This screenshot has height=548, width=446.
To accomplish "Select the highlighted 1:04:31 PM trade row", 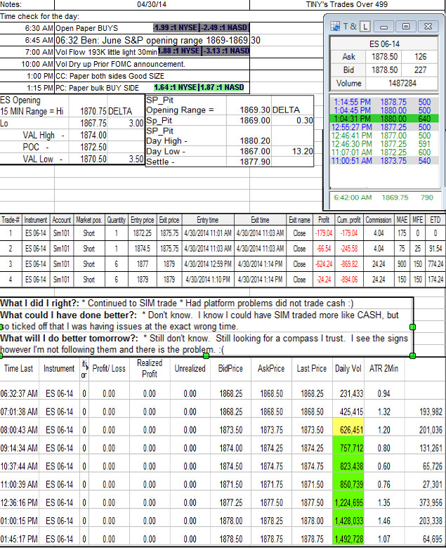I will [384, 119].
